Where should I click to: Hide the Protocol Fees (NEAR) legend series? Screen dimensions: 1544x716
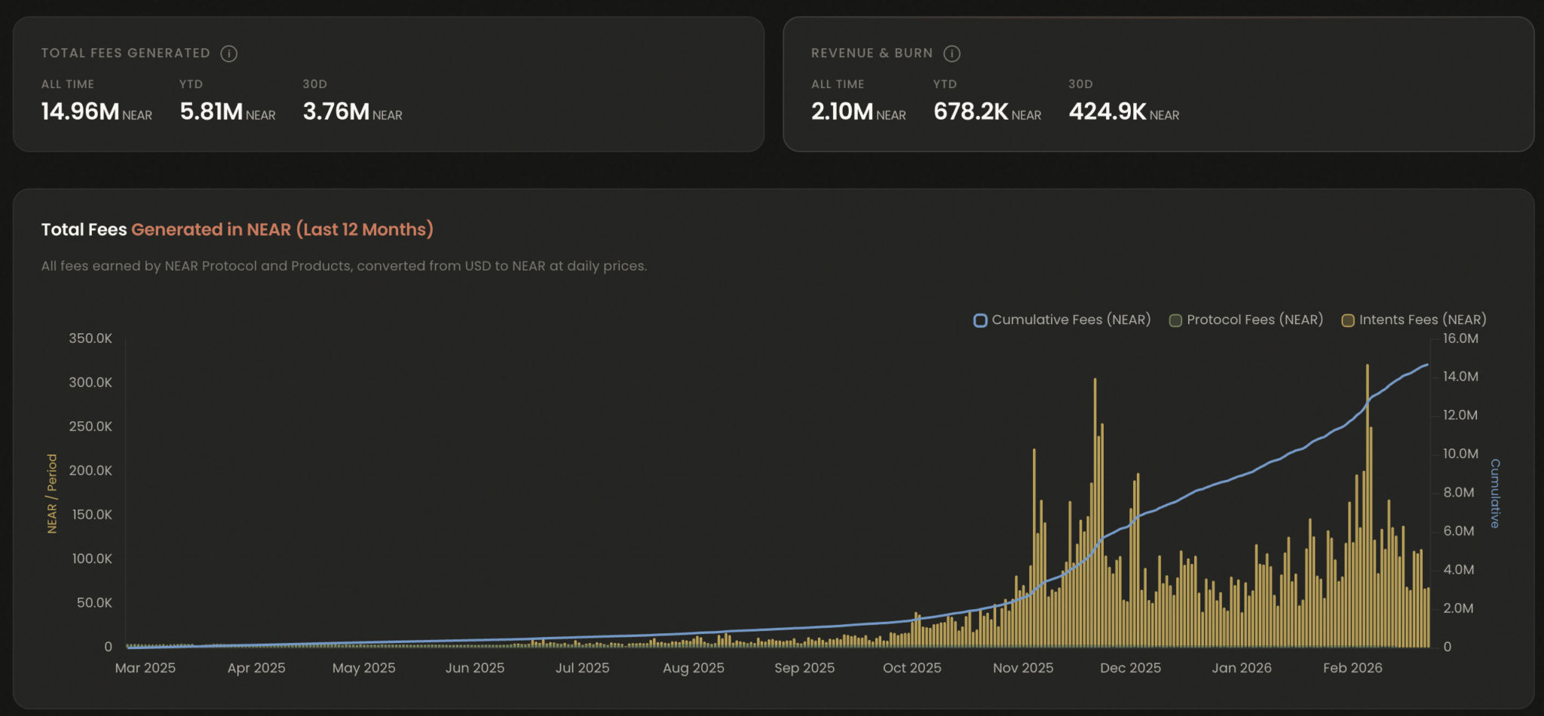pyautogui.click(x=1246, y=320)
